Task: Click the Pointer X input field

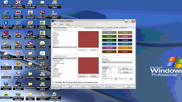Action: pyautogui.click(x=113, y=79)
